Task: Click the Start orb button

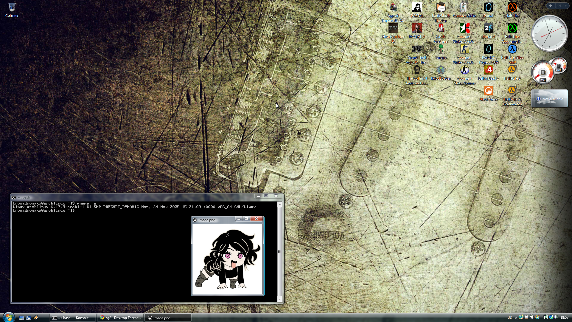Action: 8,317
